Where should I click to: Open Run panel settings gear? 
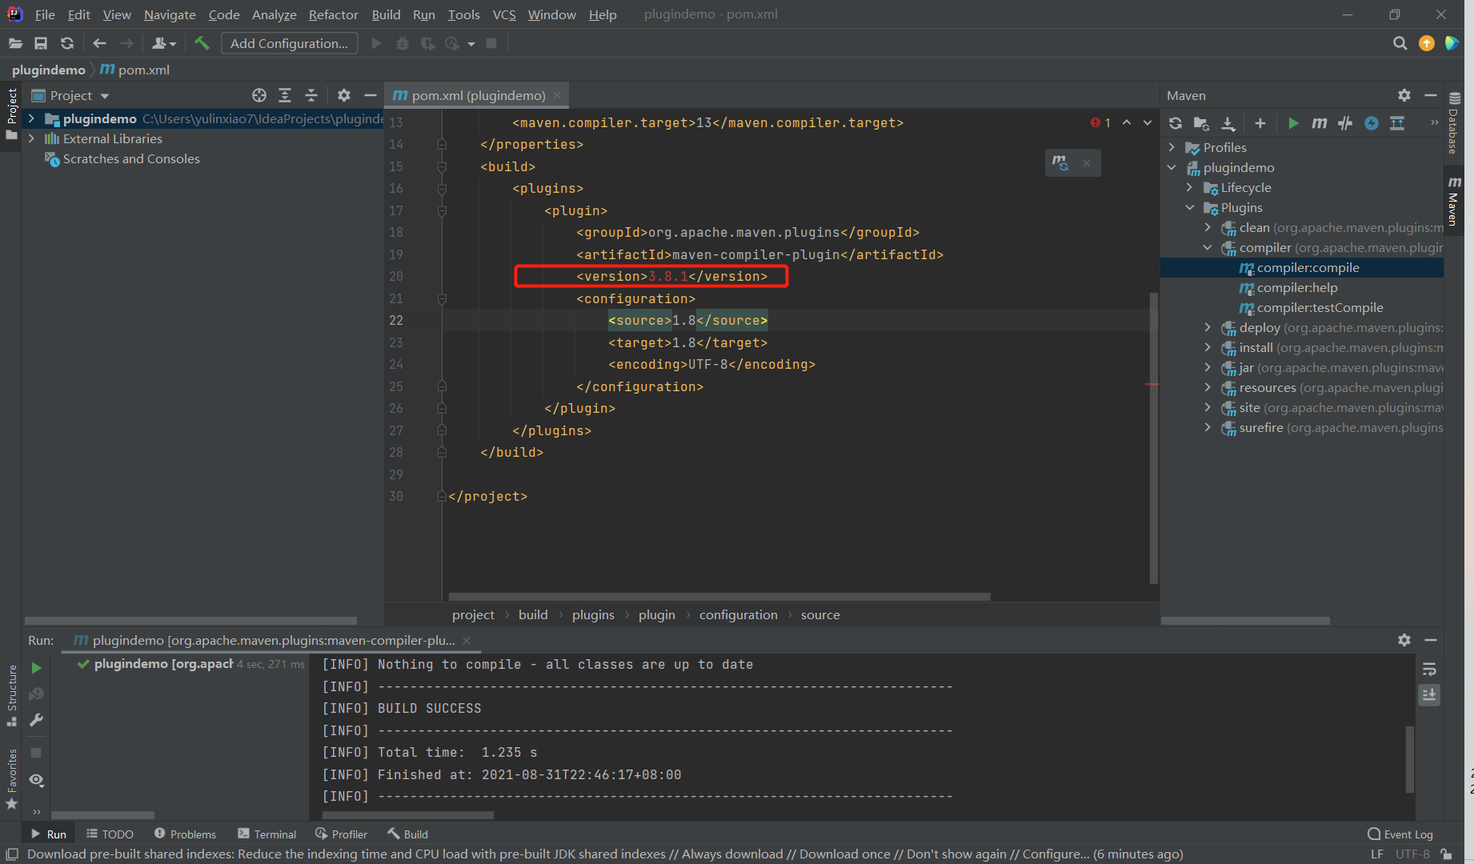point(1404,640)
